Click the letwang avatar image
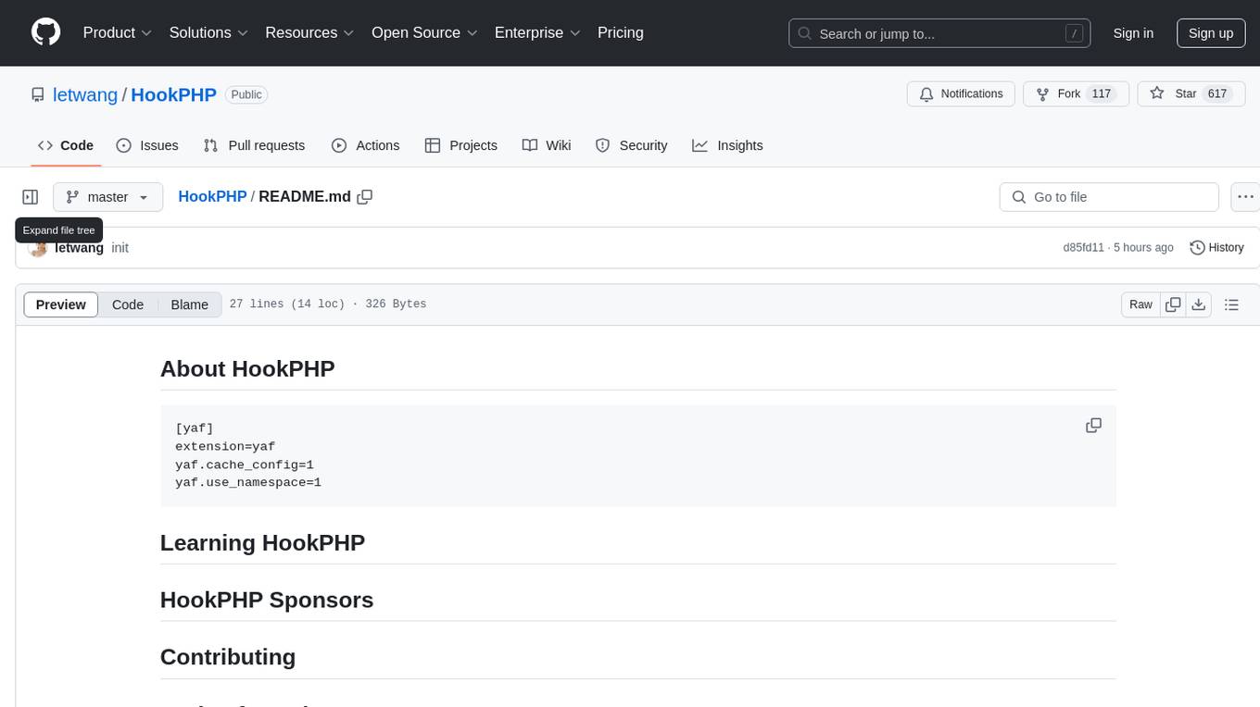The height and width of the screenshot is (707, 1260). pos(38,248)
